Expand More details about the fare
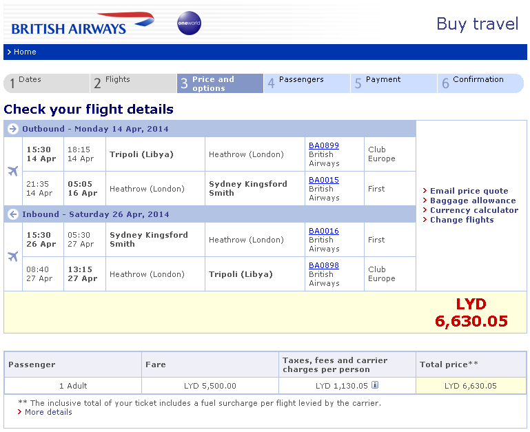 pyautogui.click(x=48, y=412)
